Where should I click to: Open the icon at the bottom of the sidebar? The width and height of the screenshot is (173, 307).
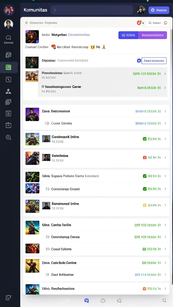coord(8,298)
